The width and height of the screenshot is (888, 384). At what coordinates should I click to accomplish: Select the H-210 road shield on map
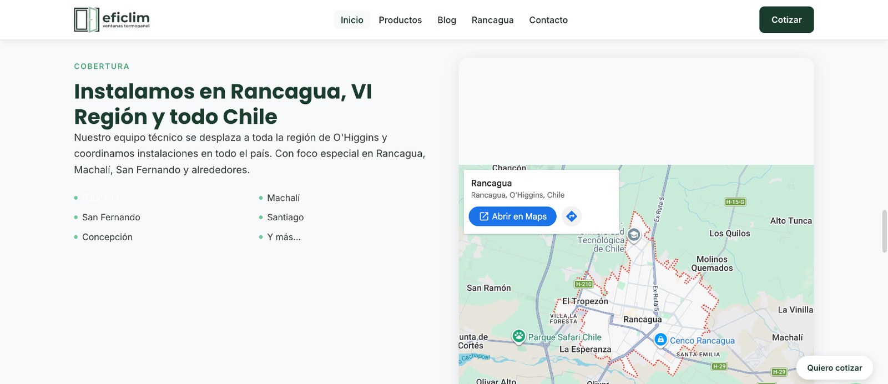tap(584, 284)
